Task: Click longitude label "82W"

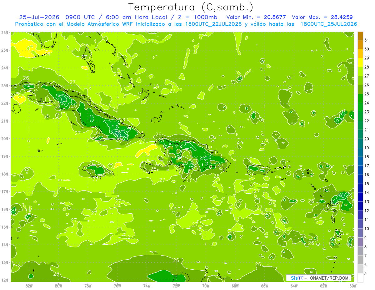Action: click(x=29, y=286)
